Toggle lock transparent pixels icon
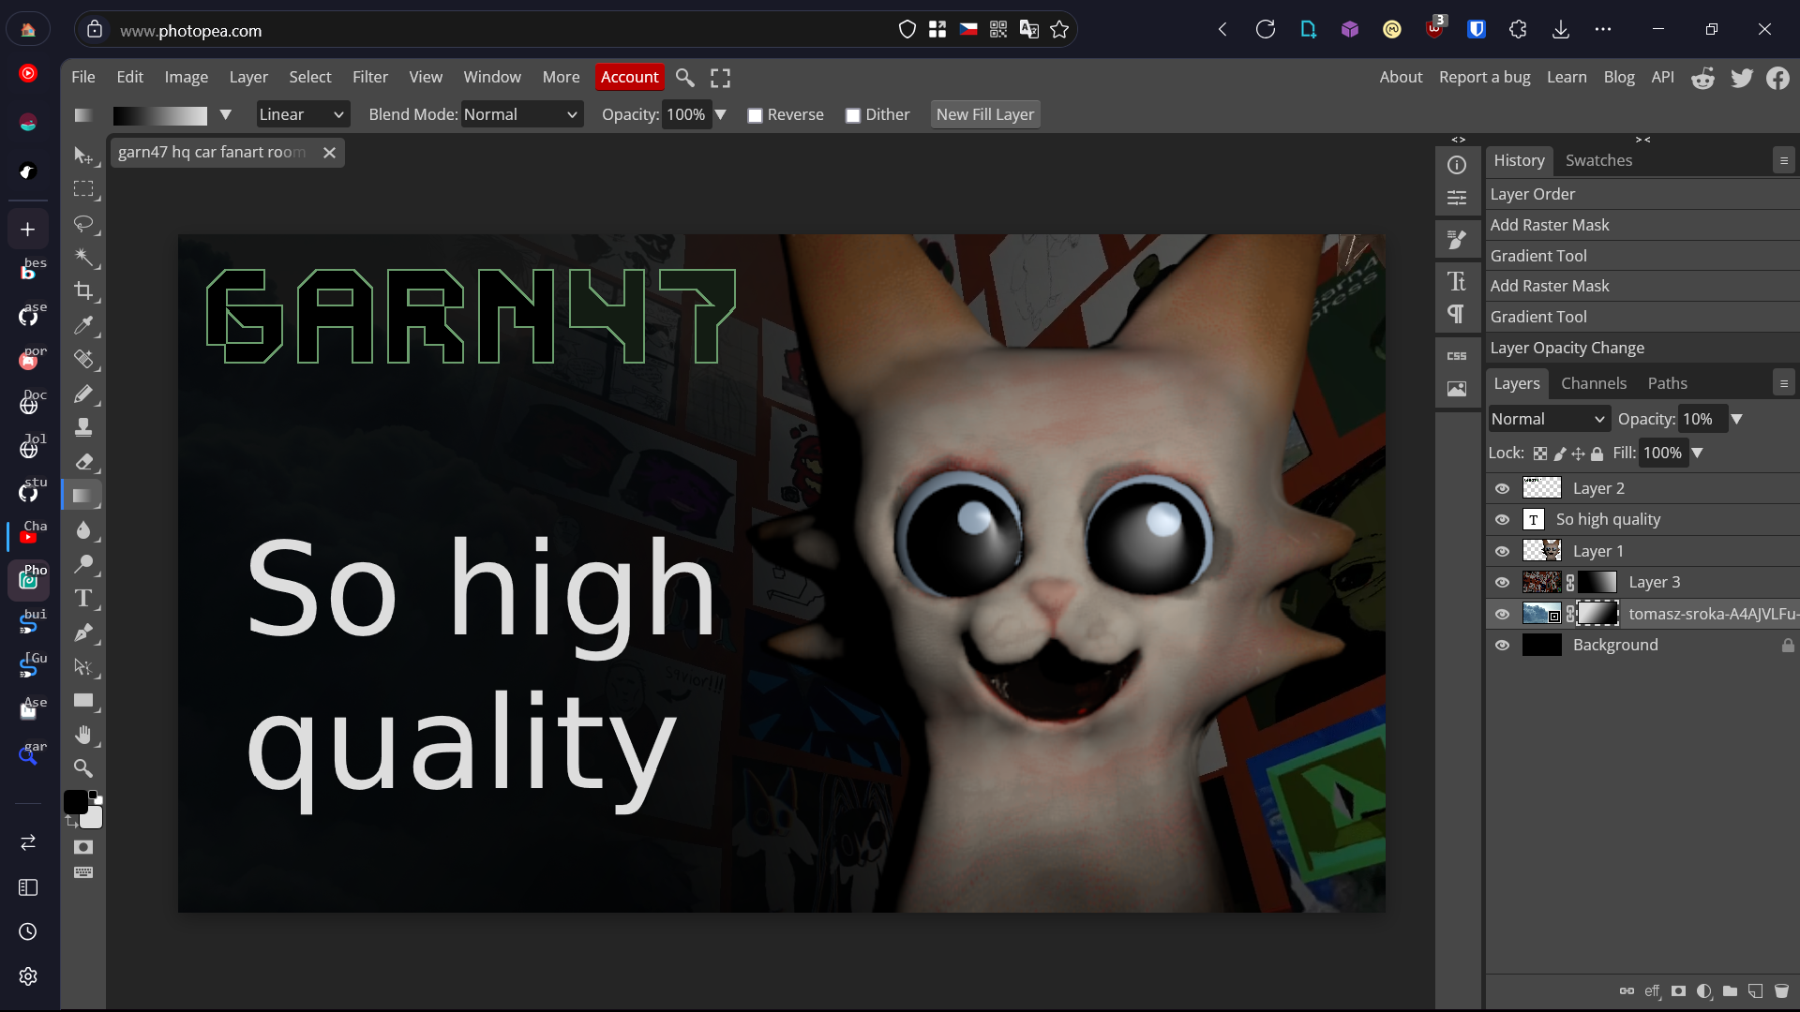 (1540, 454)
